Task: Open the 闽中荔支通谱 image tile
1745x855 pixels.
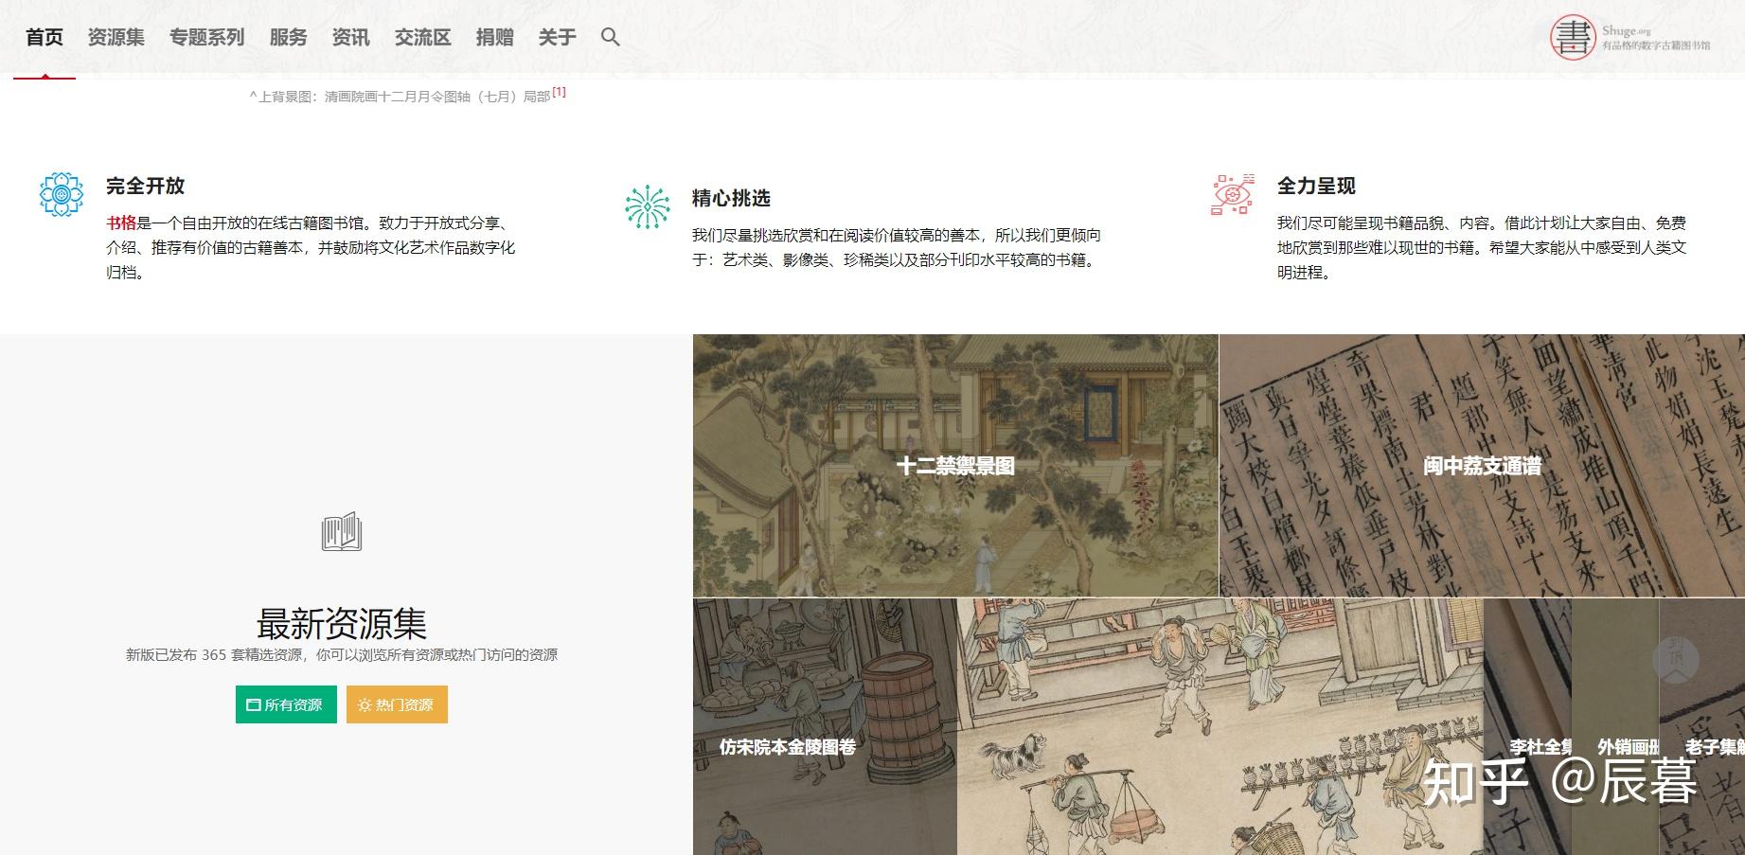Action: pyautogui.click(x=1482, y=465)
